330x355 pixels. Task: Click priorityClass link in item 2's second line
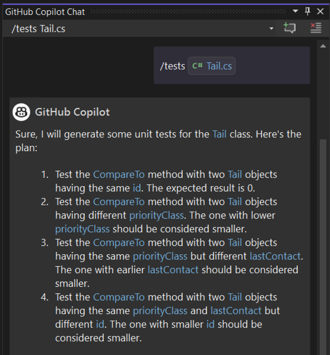157,216
